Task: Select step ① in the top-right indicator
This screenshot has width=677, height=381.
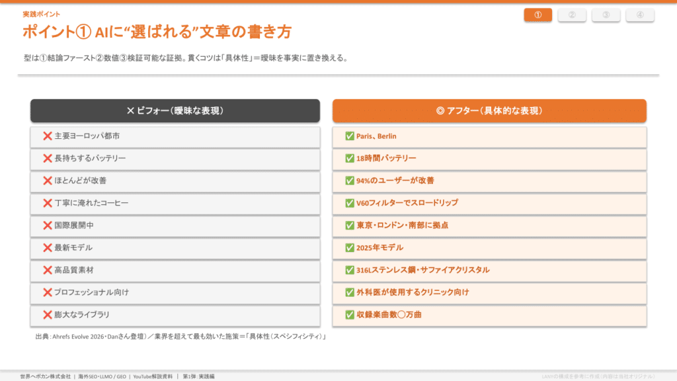Action: (538, 15)
